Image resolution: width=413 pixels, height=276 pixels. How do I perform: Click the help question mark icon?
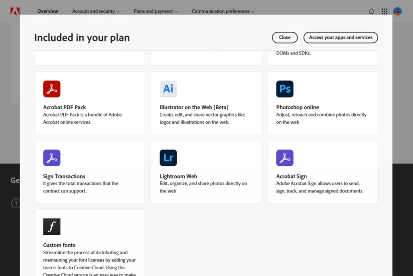pyautogui.click(x=15, y=203)
